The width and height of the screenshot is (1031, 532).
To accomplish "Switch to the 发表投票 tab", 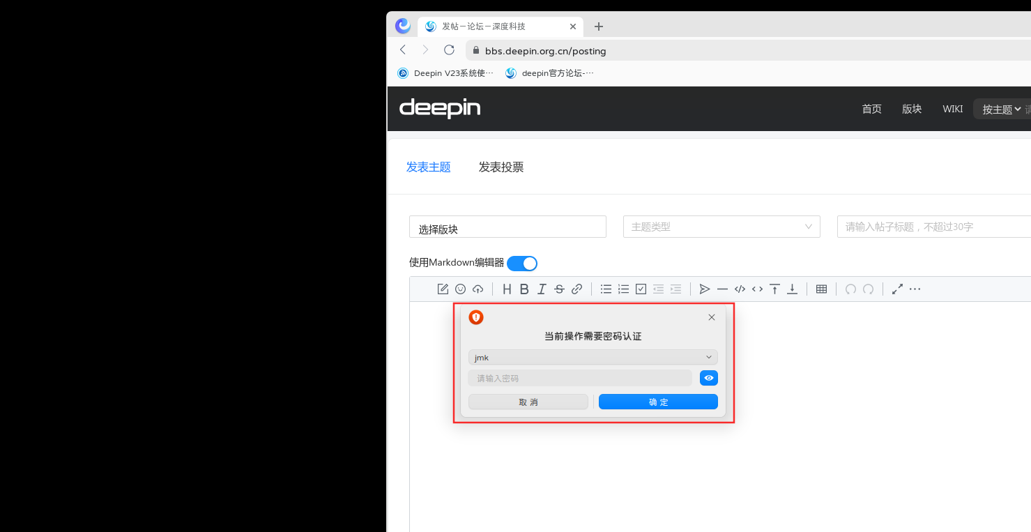I will [x=501, y=167].
